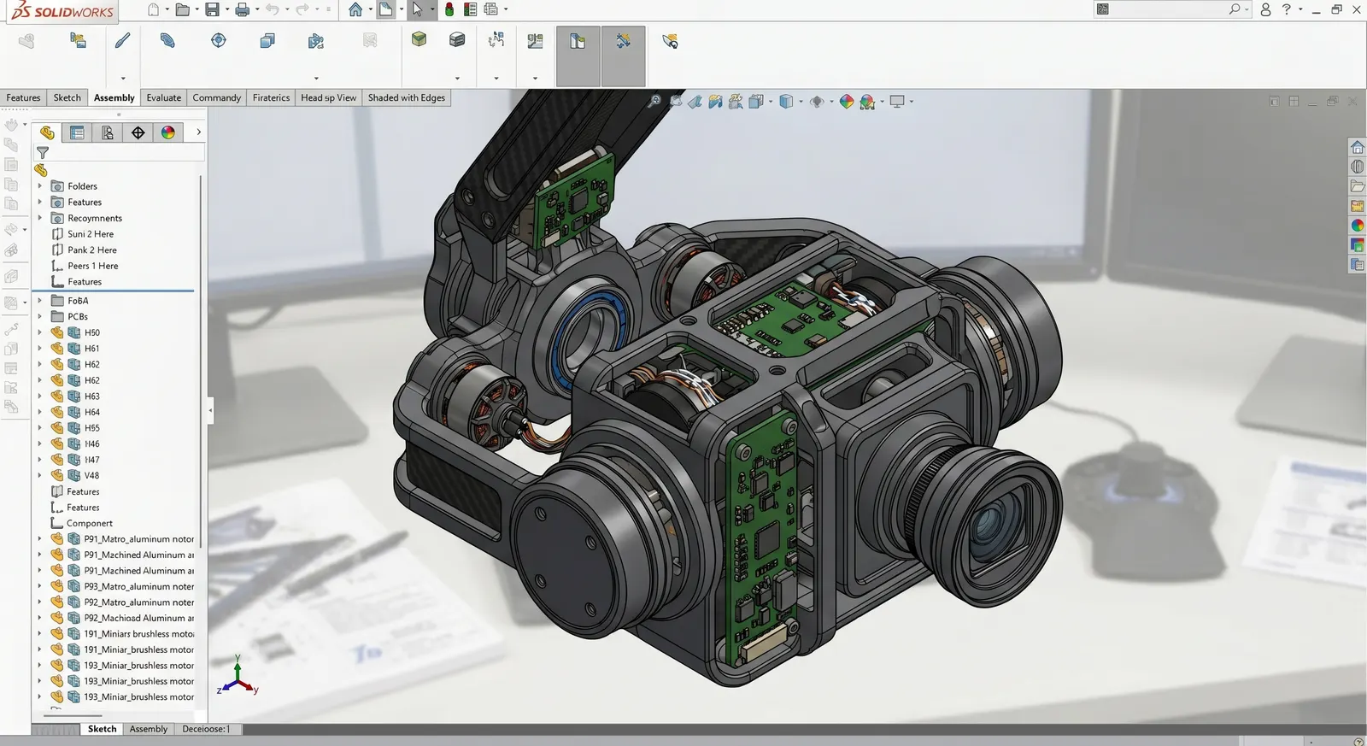Click the New document icon
Viewport: 1367px width, 746px height.
point(154,9)
